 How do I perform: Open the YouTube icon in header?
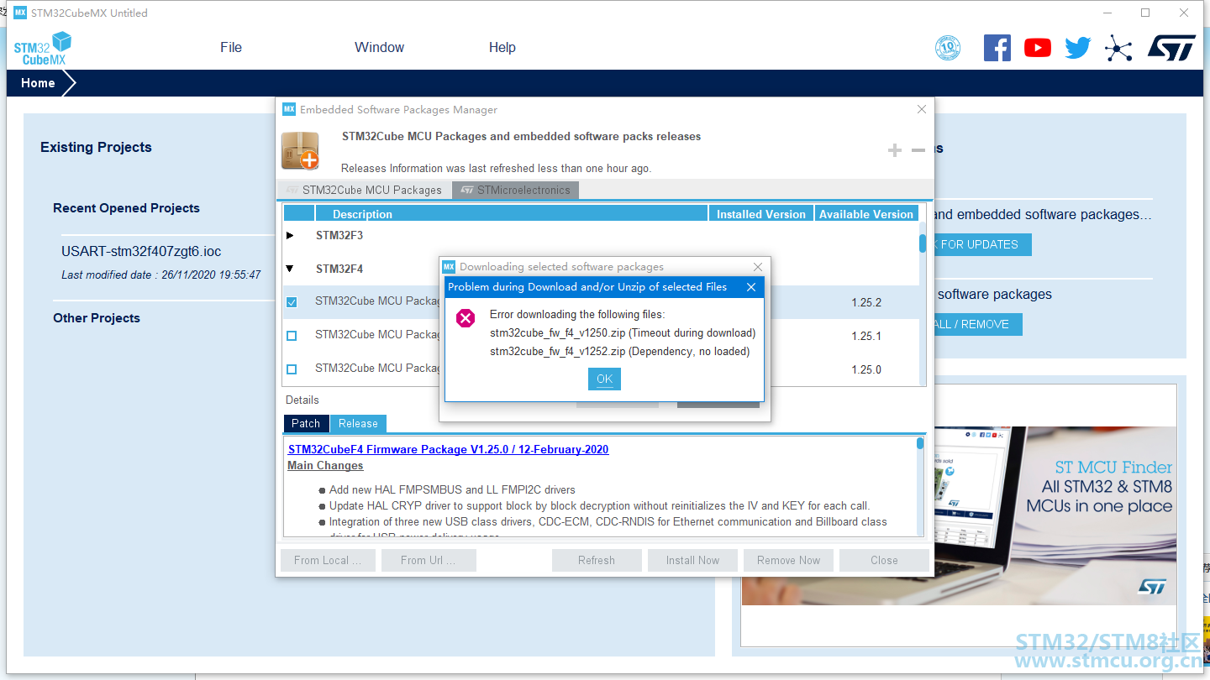(1038, 48)
